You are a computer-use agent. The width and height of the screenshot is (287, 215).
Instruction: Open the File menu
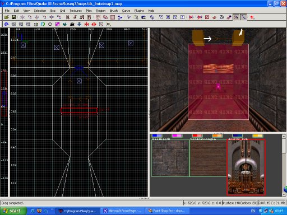pos(7,11)
